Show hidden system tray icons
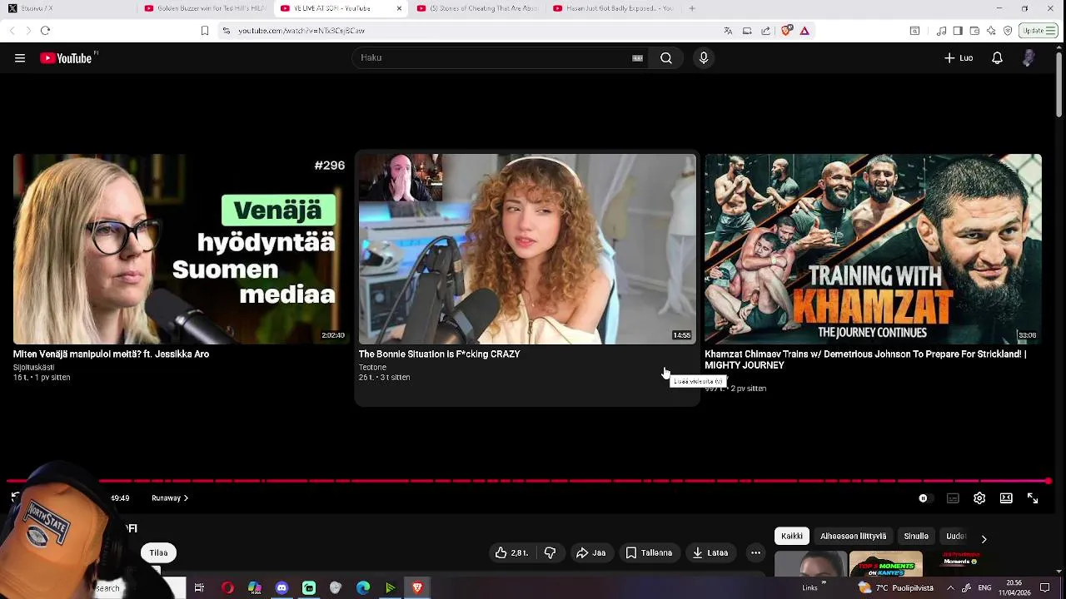The width and height of the screenshot is (1066, 599). [950, 588]
